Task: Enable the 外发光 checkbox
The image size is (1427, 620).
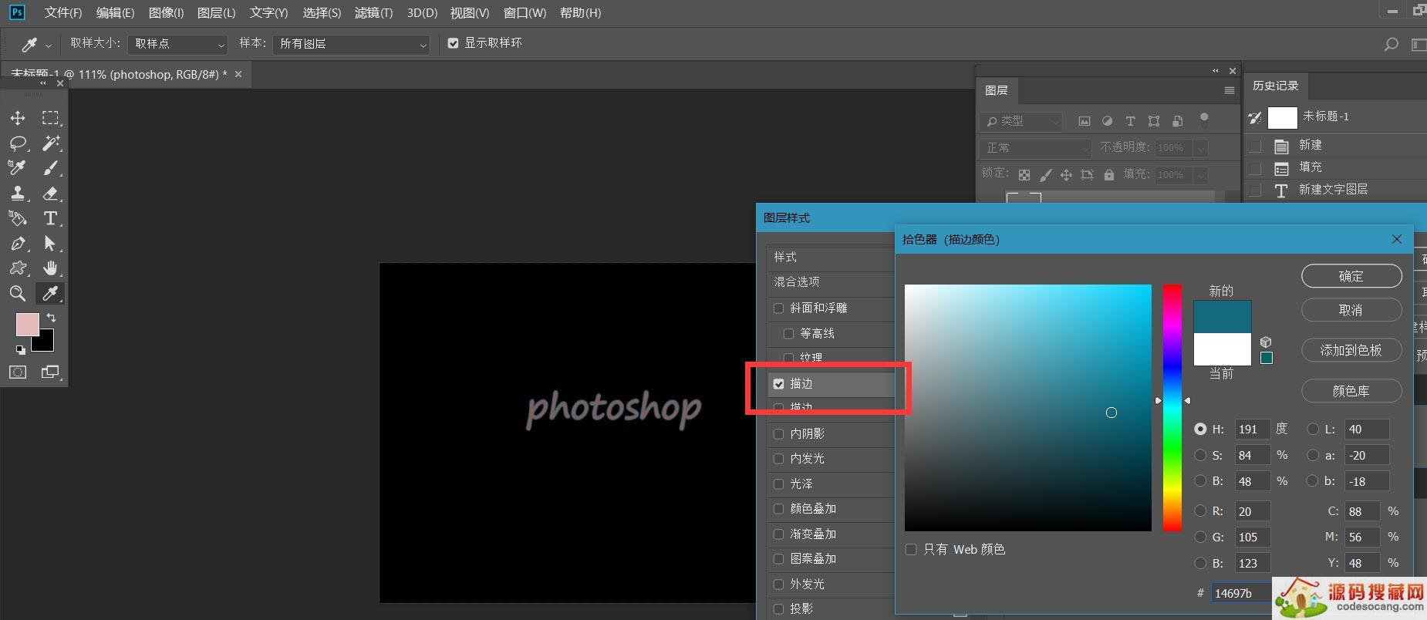Action: [779, 585]
